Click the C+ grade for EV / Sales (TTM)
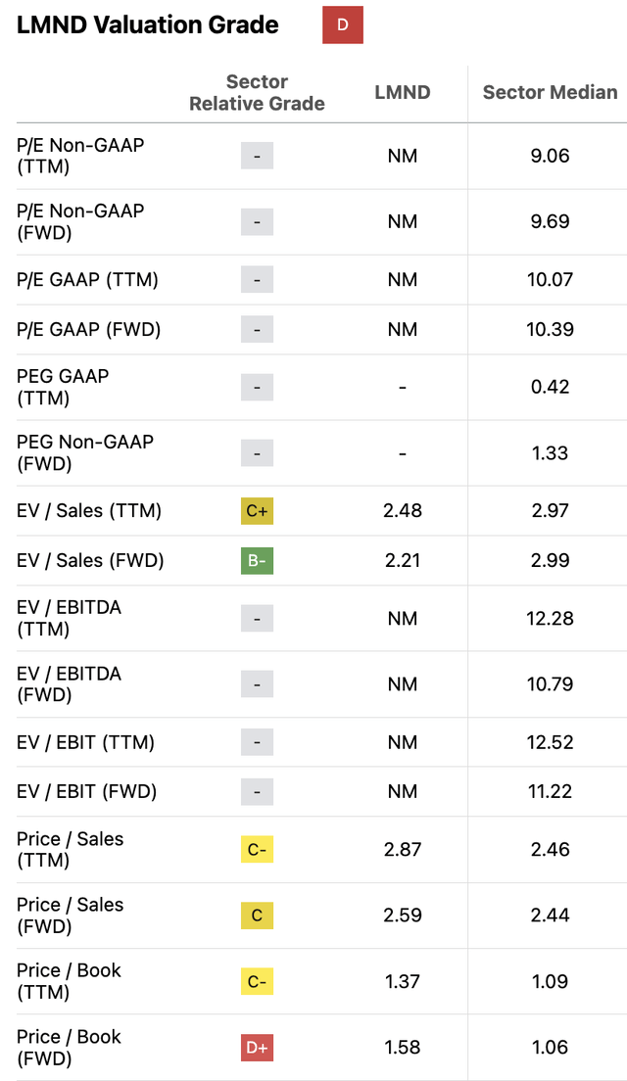627x1081 pixels. pos(257,510)
